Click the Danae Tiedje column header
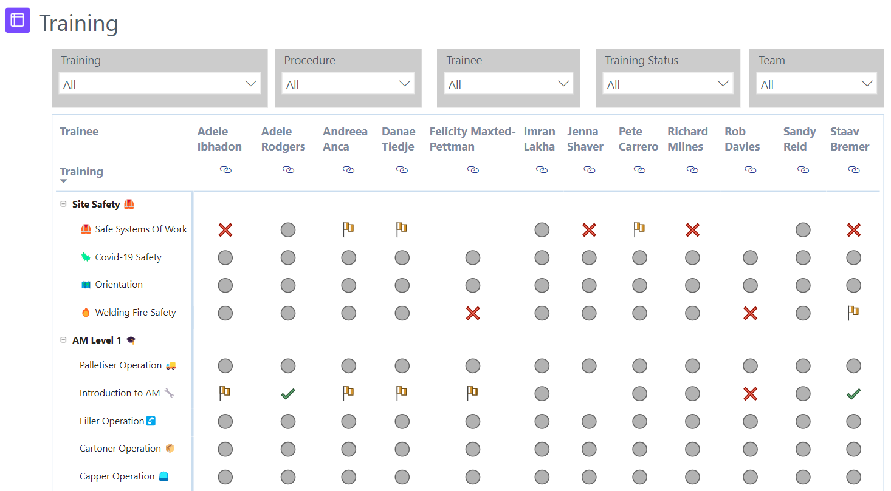The width and height of the screenshot is (891, 491). point(399,139)
